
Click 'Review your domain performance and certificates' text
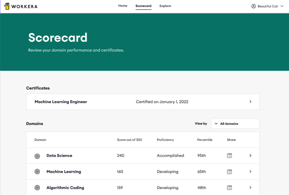tap(76, 50)
